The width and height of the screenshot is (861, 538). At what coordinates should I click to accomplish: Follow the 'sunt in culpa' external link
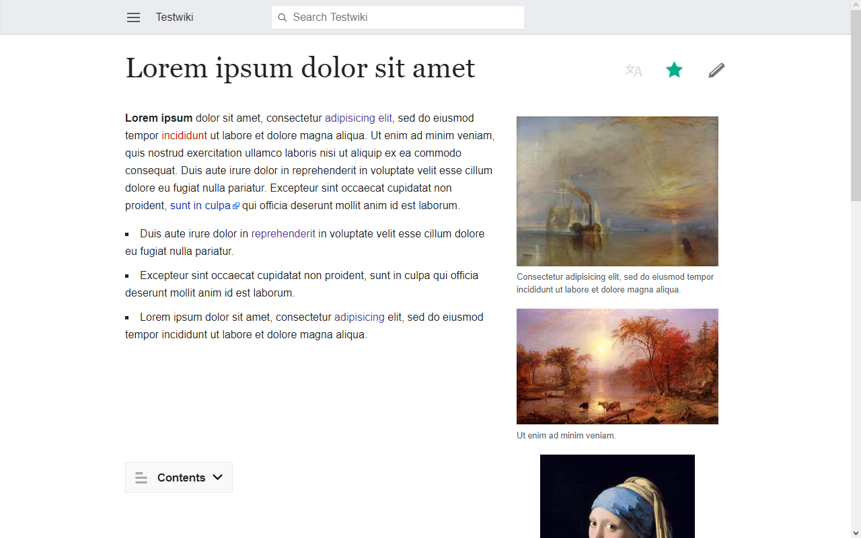coord(200,206)
